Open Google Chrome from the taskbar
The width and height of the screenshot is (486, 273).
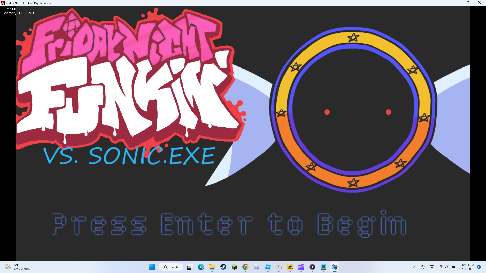[245, 267]
